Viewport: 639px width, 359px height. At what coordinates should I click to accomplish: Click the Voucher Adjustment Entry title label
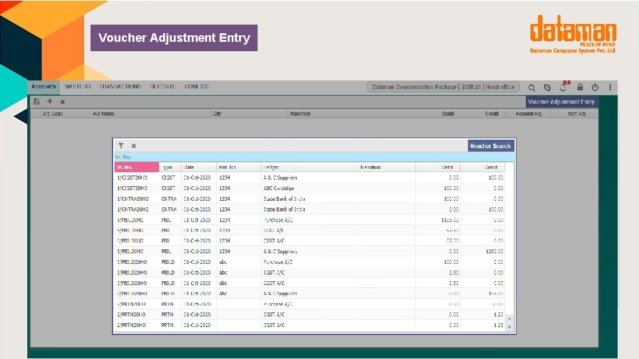(x=561, y=102)
